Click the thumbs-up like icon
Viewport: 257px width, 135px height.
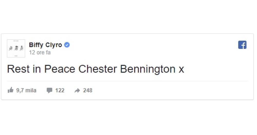click(11, 90)
